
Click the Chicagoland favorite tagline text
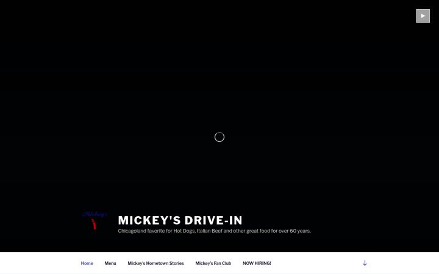tap(214, 231)
